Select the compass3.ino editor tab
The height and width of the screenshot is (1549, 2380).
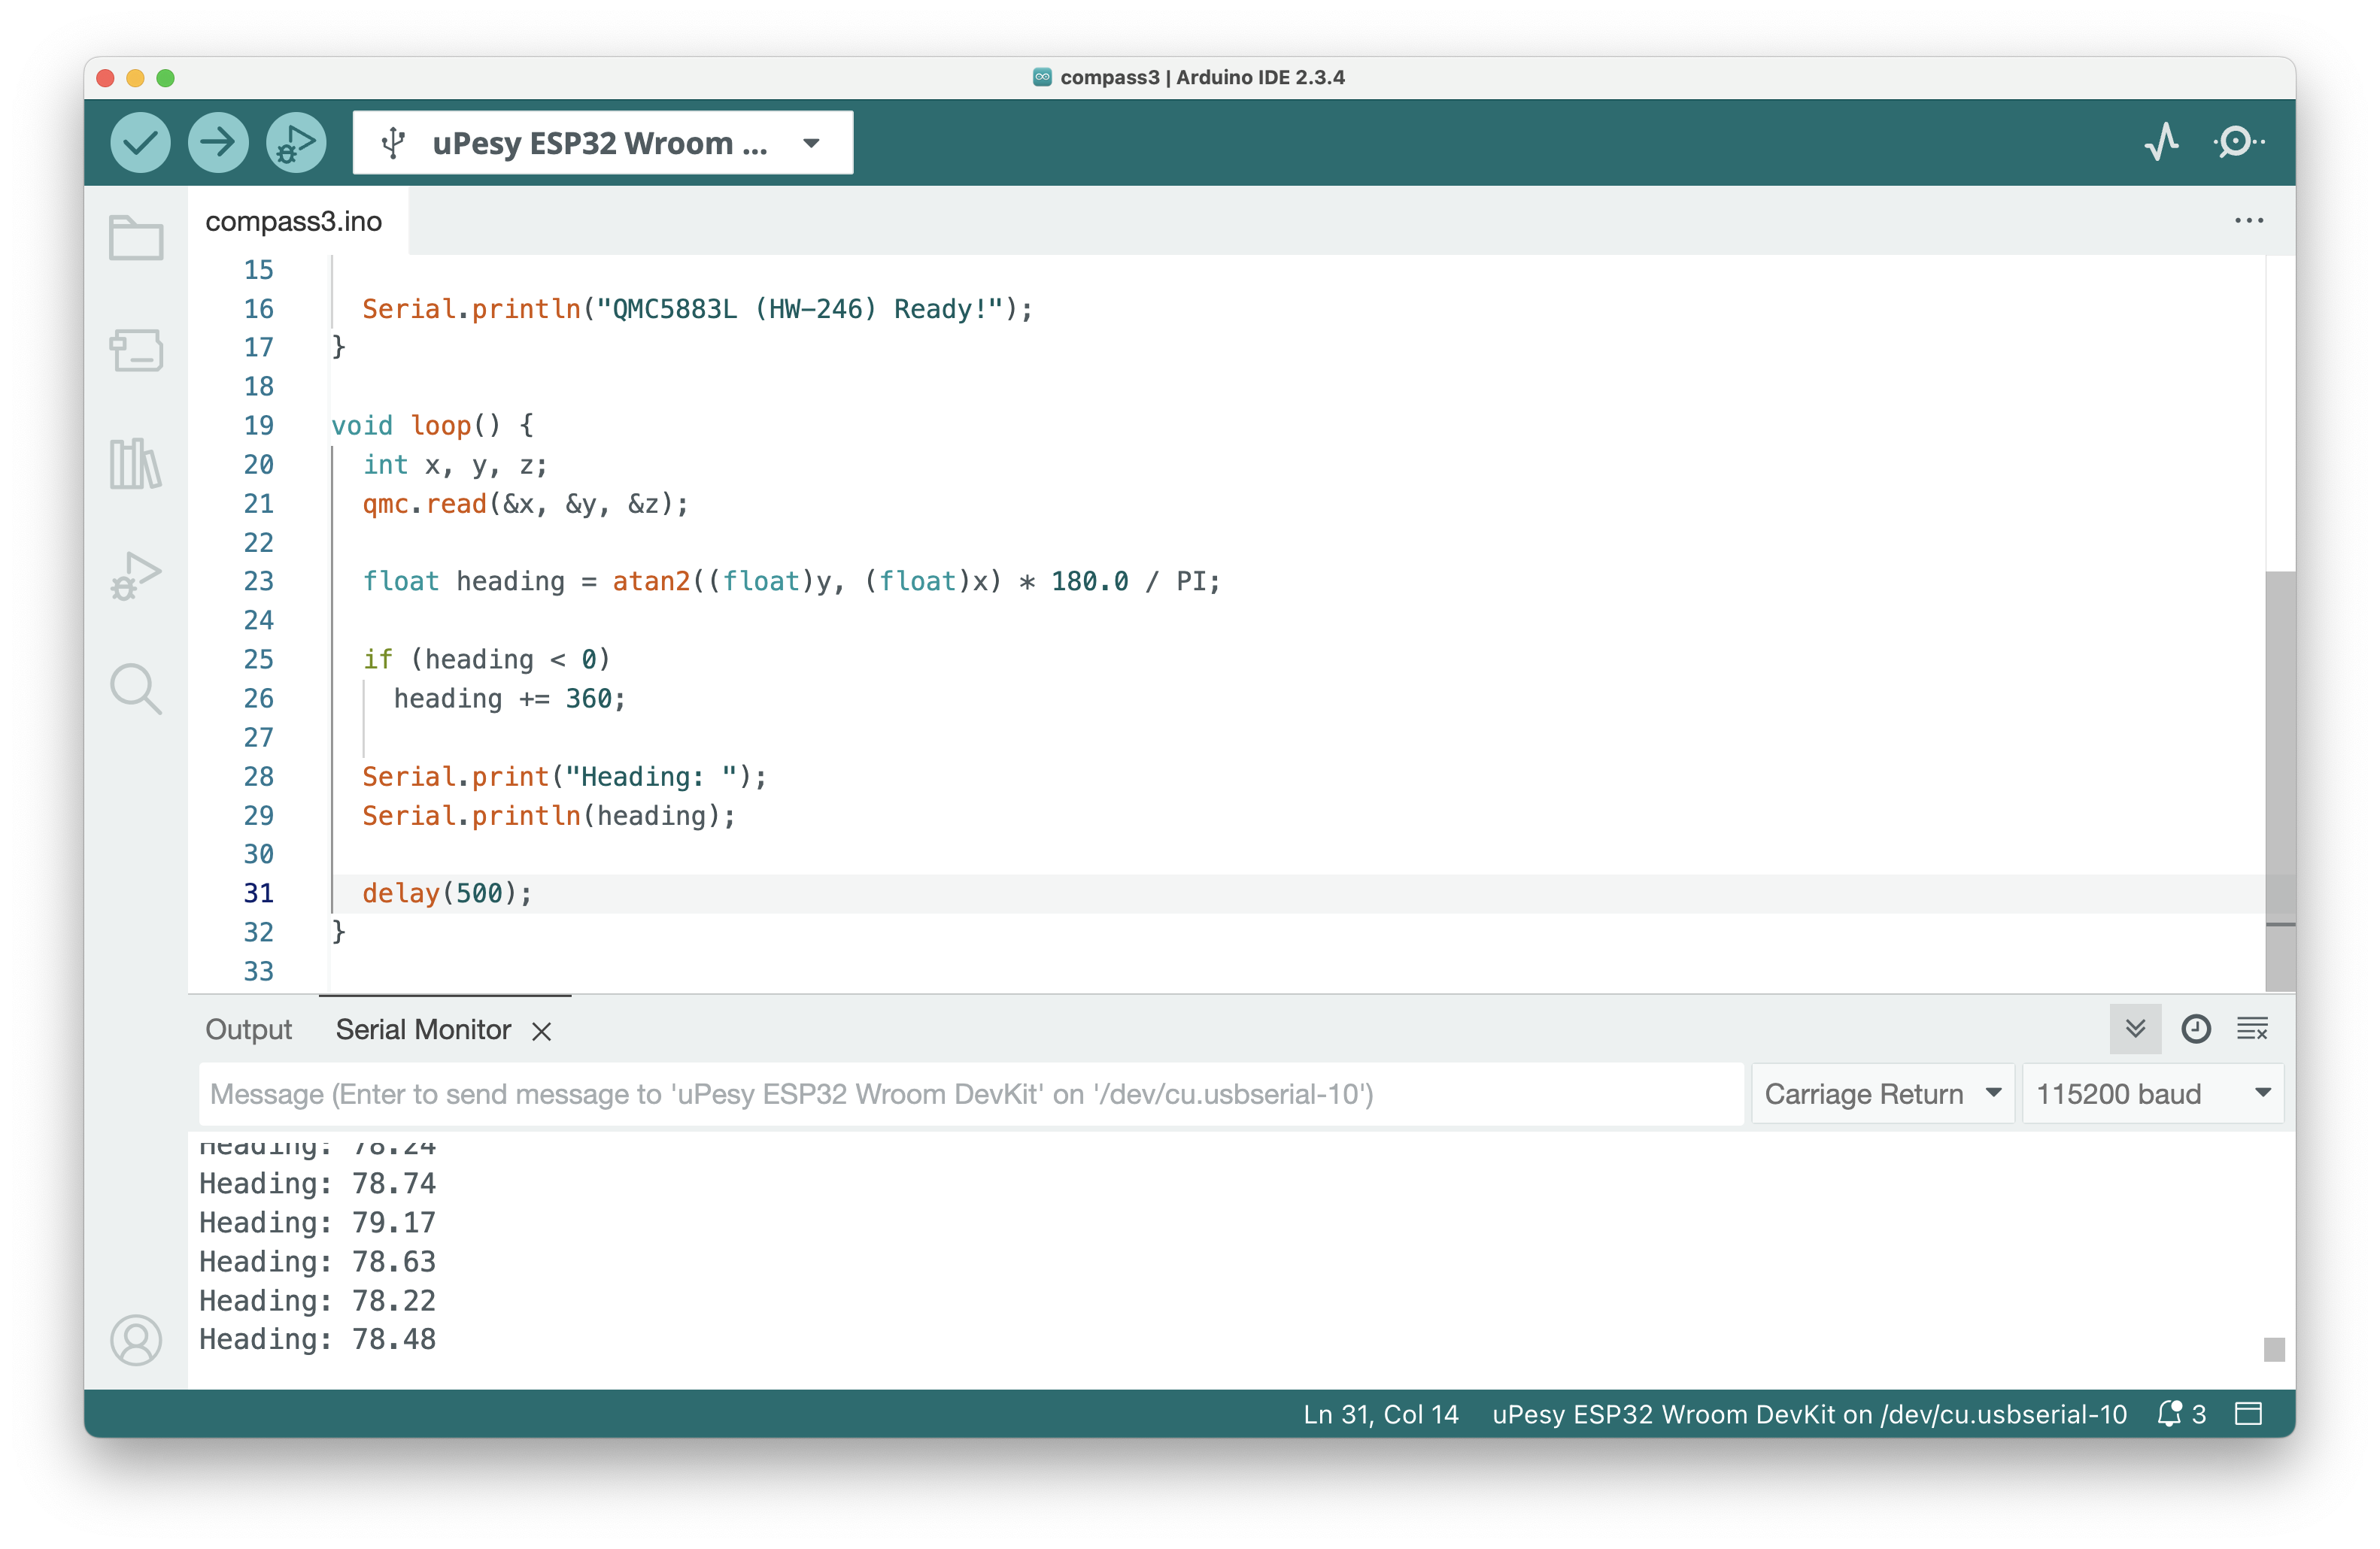(294, 221)
